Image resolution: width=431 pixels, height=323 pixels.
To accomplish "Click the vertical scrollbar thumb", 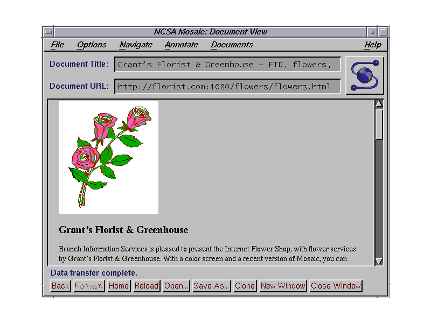I will [x=379, y=124].
